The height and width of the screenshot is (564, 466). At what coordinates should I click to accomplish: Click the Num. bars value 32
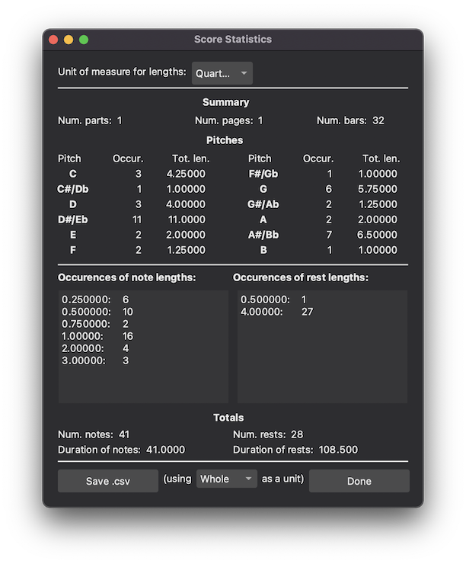click(x=378, y=120)
